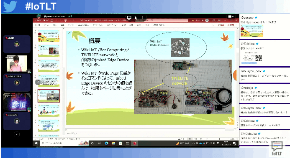Open Microsoft Store from the taskbar
Screen dimensions: 290x158
pos(121,143)
